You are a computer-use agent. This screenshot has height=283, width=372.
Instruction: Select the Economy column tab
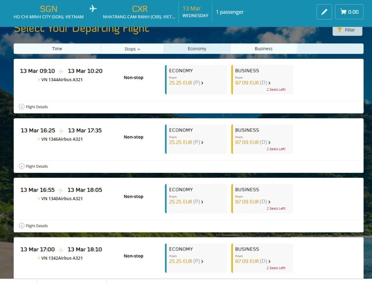coord(197,49)
